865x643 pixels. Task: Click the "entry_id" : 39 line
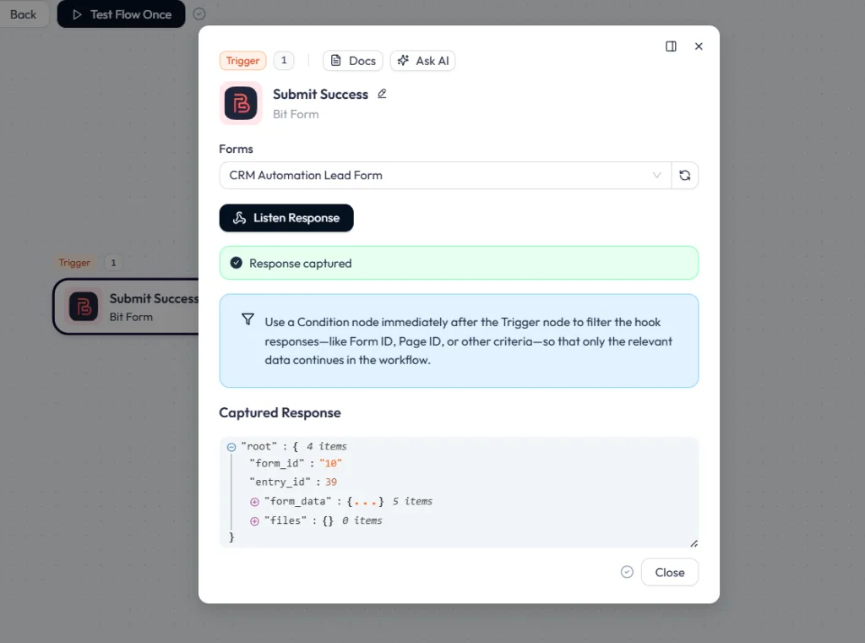(x=293, y=482)
